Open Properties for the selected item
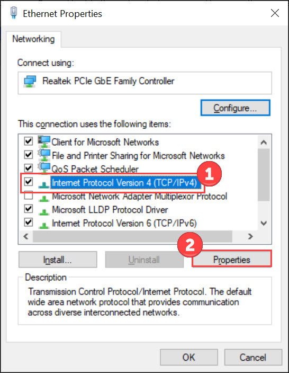The height and width of the screenshot is (373, 289). (231, 260)
